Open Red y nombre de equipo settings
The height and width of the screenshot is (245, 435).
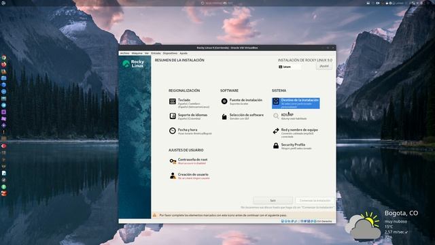click(x=295, y=133)
